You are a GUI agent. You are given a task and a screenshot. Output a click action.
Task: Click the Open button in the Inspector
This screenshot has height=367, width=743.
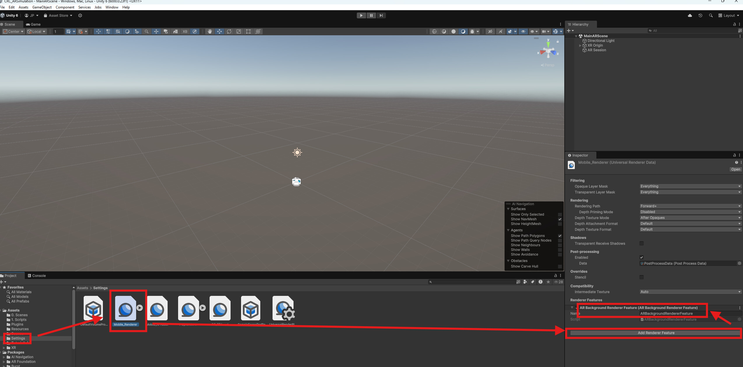(x=735, y=169)
